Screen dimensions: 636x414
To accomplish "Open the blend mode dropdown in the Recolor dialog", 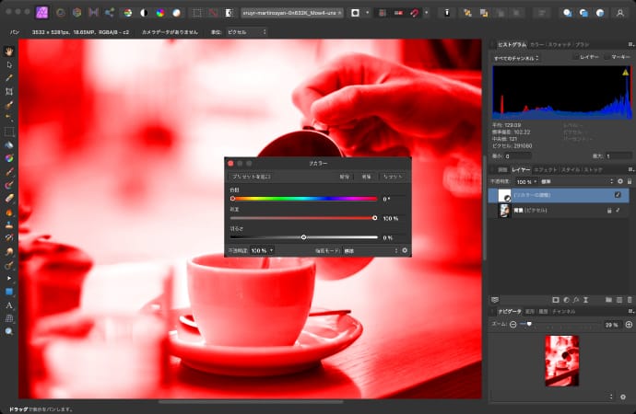I will tap(371, 250).
